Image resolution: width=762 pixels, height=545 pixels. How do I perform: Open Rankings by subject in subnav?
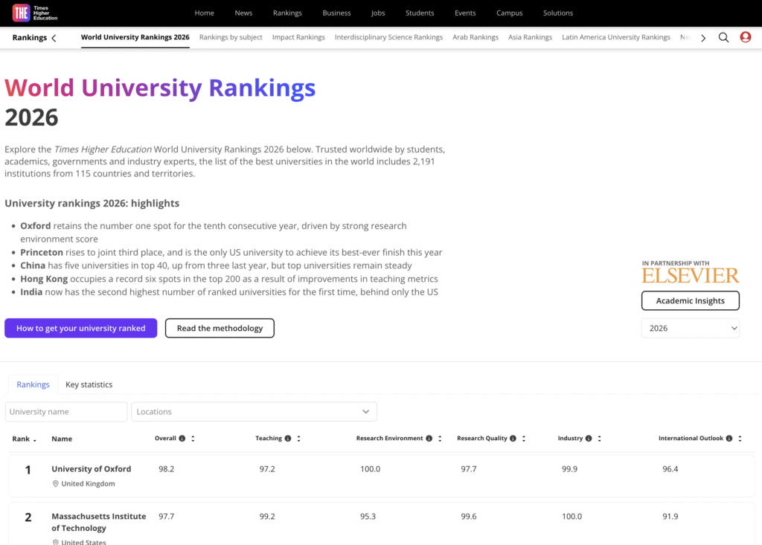tap(231, 37)
